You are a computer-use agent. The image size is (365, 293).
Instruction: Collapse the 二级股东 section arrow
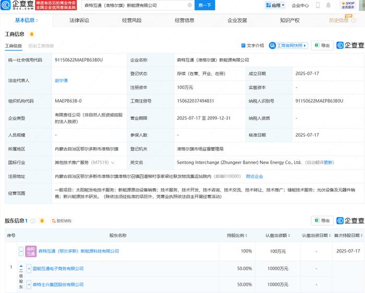coord(21,266)
